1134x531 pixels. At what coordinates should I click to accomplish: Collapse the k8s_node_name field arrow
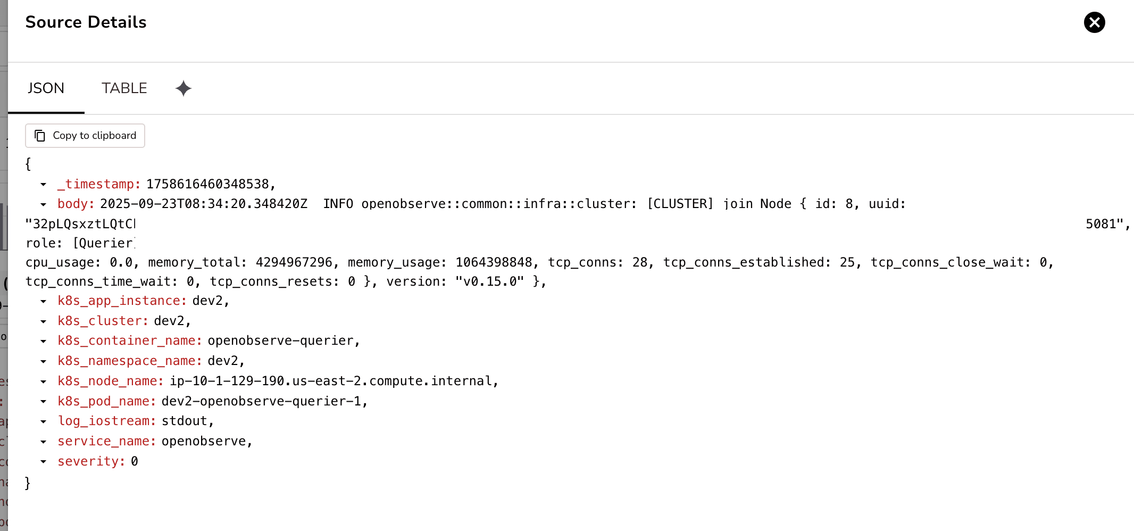click(x=43, y=381)
